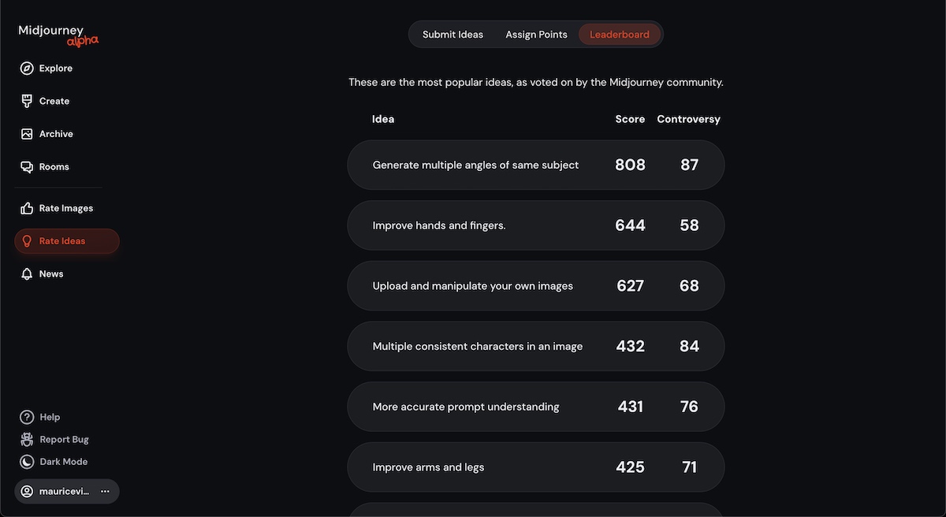The width and height of the screenshot is (946, 517).
Task: Open the Help question mark icon
Action: click(27, 417)
